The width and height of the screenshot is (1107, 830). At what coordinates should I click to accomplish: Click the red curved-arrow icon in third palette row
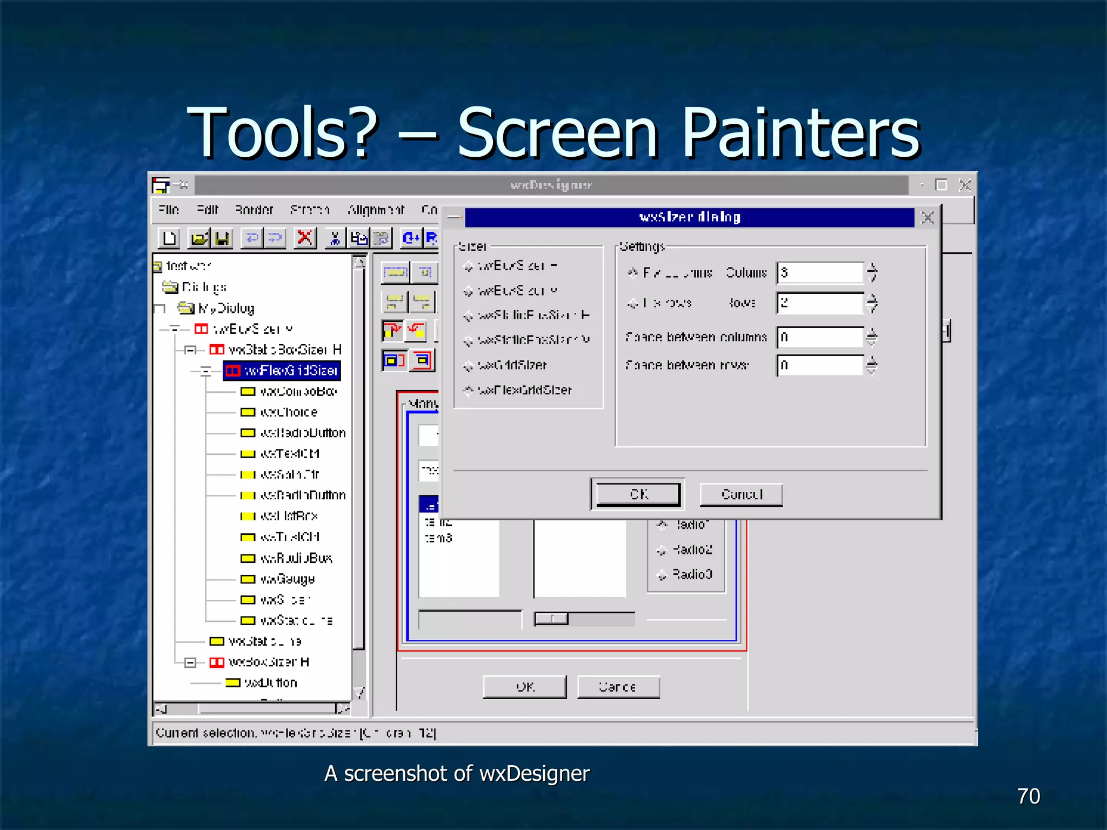point(416,331)
